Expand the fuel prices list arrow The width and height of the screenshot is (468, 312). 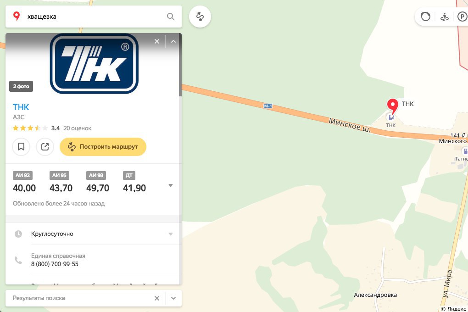pyautogui.click(x=170, y=185)
